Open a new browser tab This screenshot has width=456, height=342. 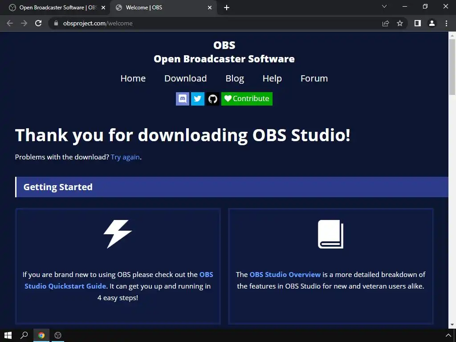coord(227,8)
